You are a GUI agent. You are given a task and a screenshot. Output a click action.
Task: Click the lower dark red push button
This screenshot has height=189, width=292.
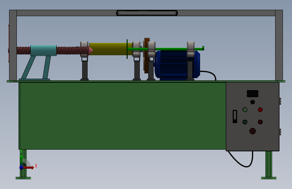click(260, 122)
